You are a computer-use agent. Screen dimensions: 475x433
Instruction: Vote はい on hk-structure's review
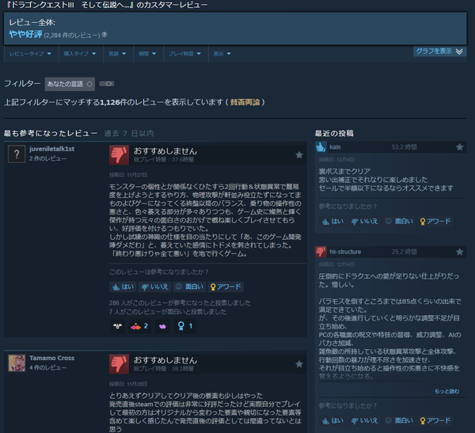coord(332,420)
